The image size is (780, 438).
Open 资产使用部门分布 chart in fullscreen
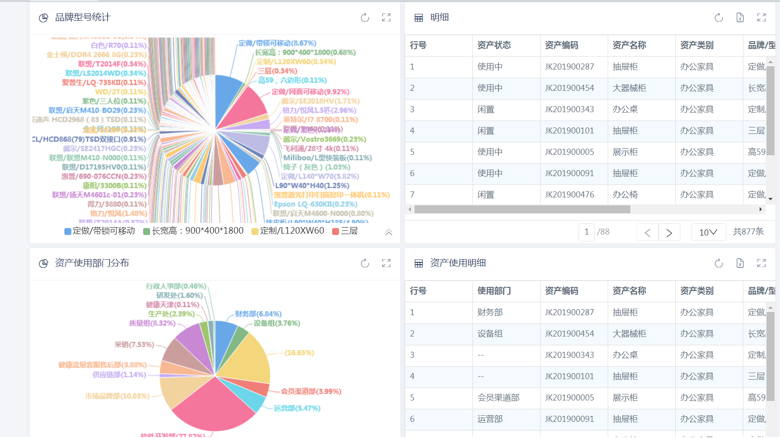386,263
